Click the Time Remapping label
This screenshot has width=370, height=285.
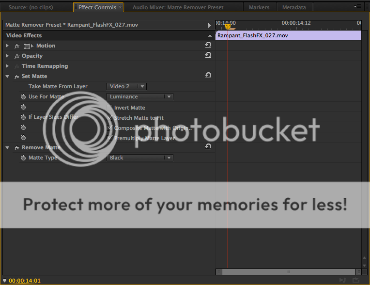(45, 66)
